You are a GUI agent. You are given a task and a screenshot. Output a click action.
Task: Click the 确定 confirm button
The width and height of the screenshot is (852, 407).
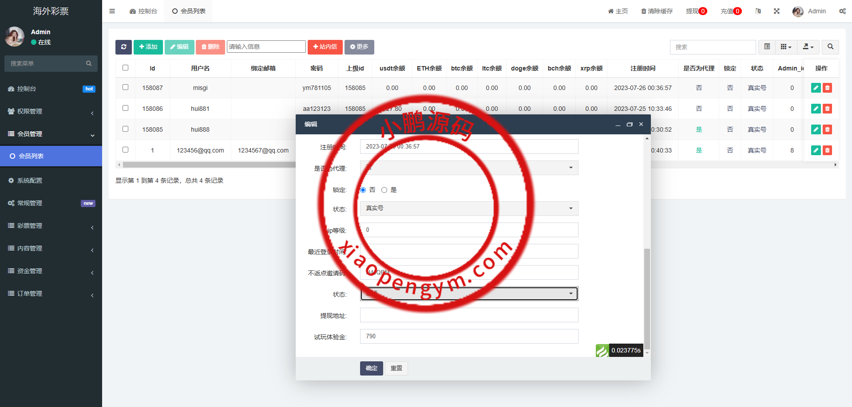coord(371,368)
